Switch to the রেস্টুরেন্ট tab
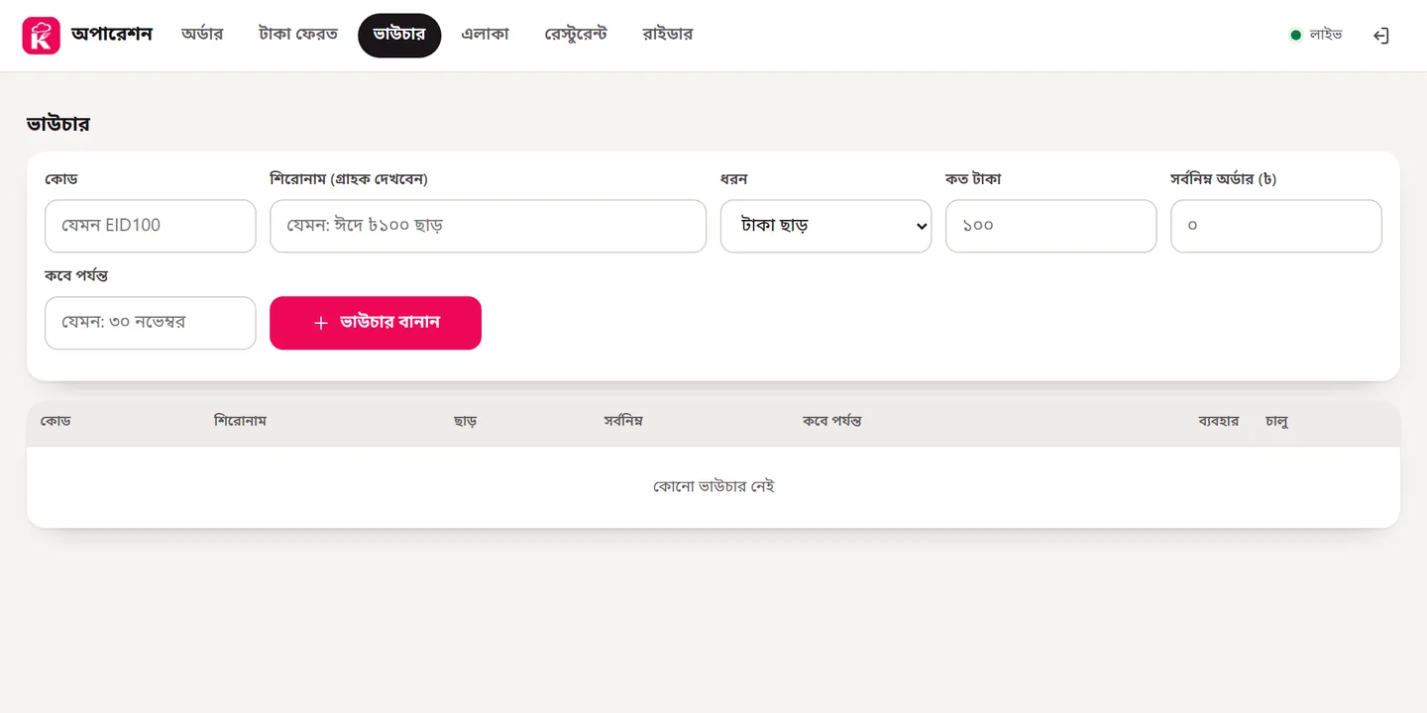The image size is (1427, 713). pyautogui.click(x=576, y=35)
